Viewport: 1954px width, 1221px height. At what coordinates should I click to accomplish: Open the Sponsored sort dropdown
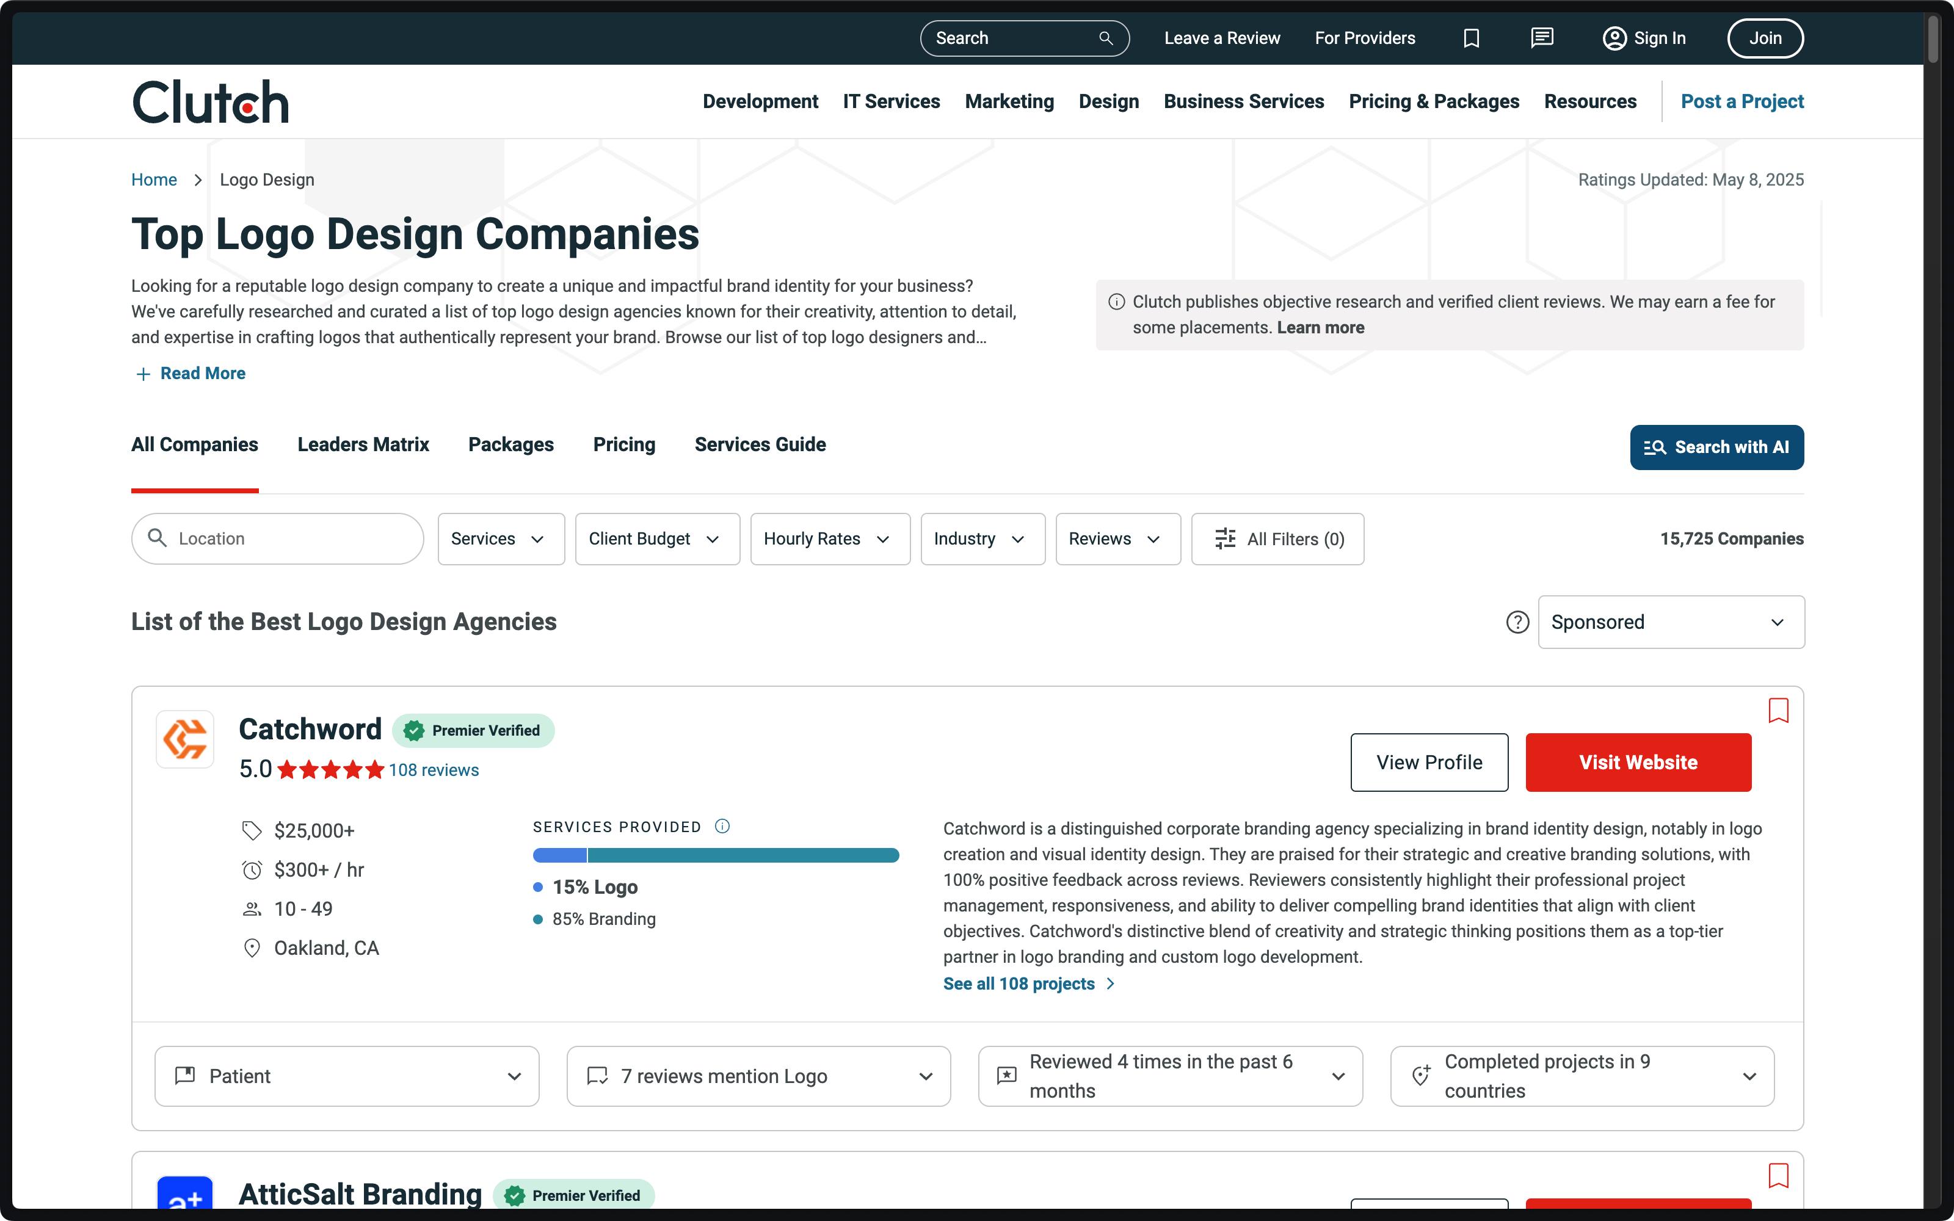1671,622
